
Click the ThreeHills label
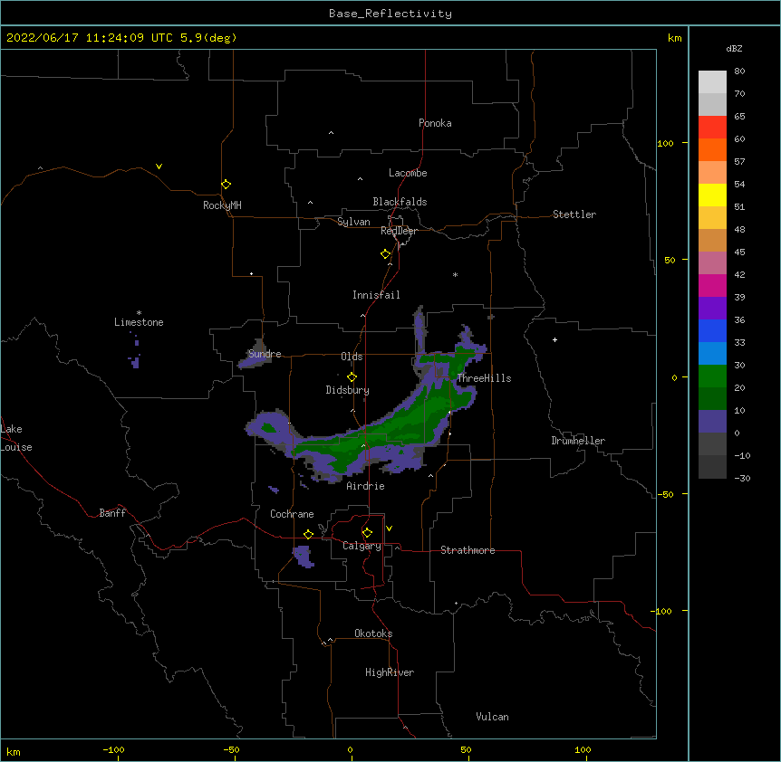484,378
